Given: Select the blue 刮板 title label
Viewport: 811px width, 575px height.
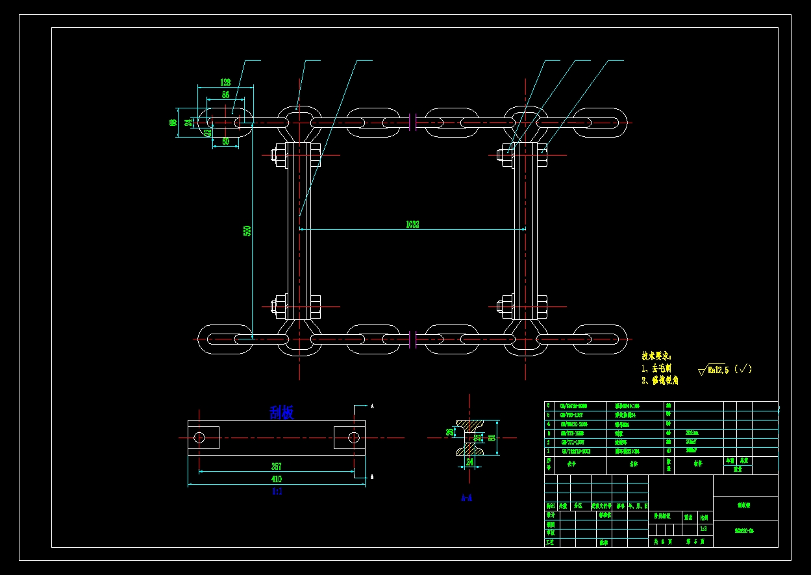Looking at the screenshot, I should 282,412.
